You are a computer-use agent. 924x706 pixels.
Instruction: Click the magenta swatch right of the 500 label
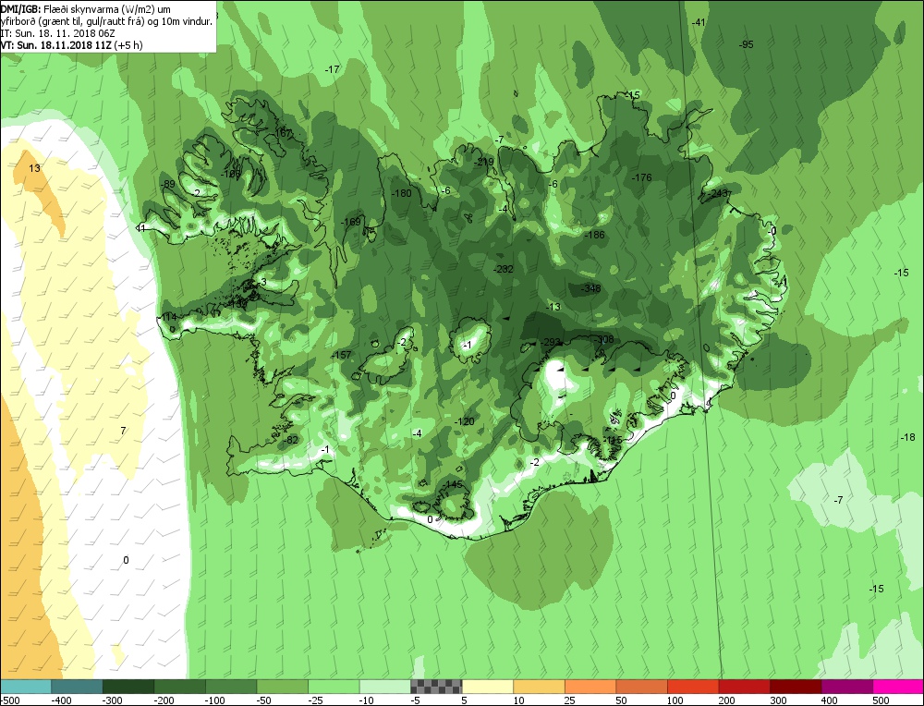(x=898, y=687)
